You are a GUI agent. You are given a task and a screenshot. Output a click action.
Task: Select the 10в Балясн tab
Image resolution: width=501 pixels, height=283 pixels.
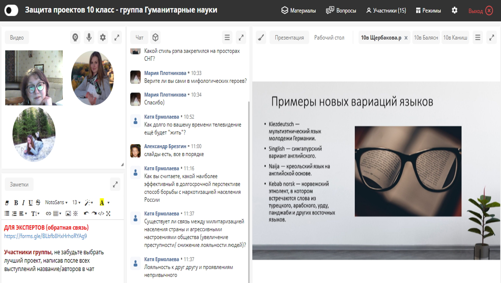click(x=426, y=38)
